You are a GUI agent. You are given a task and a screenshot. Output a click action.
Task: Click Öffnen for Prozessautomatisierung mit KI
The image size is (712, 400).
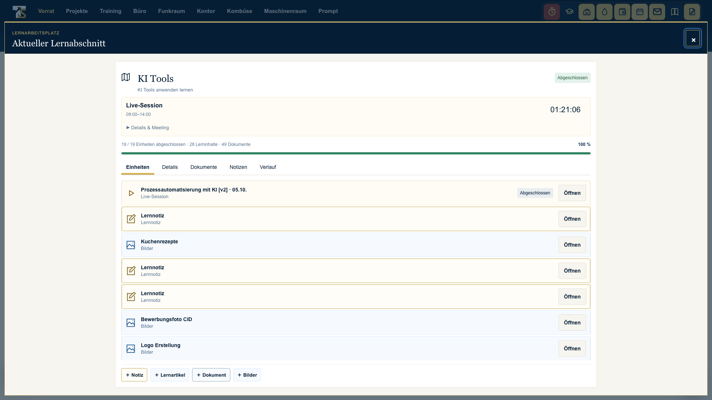[572, 193]
